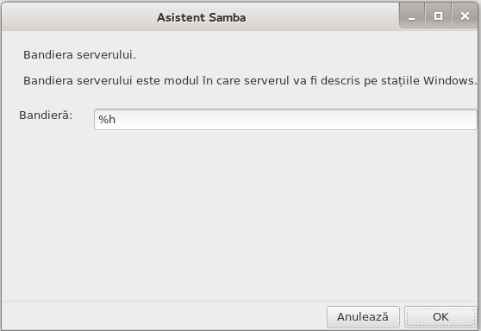Click the empty area below banner field
Viewport: 481px width, 331px height.
click(x=240, y=215)
